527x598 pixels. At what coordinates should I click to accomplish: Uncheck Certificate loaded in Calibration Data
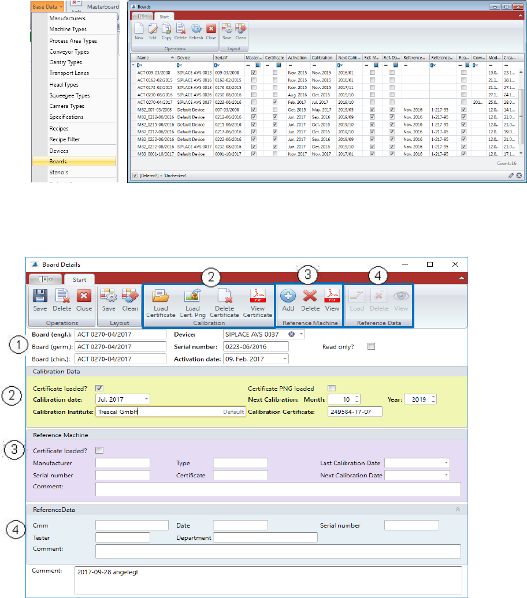(99, 388)
